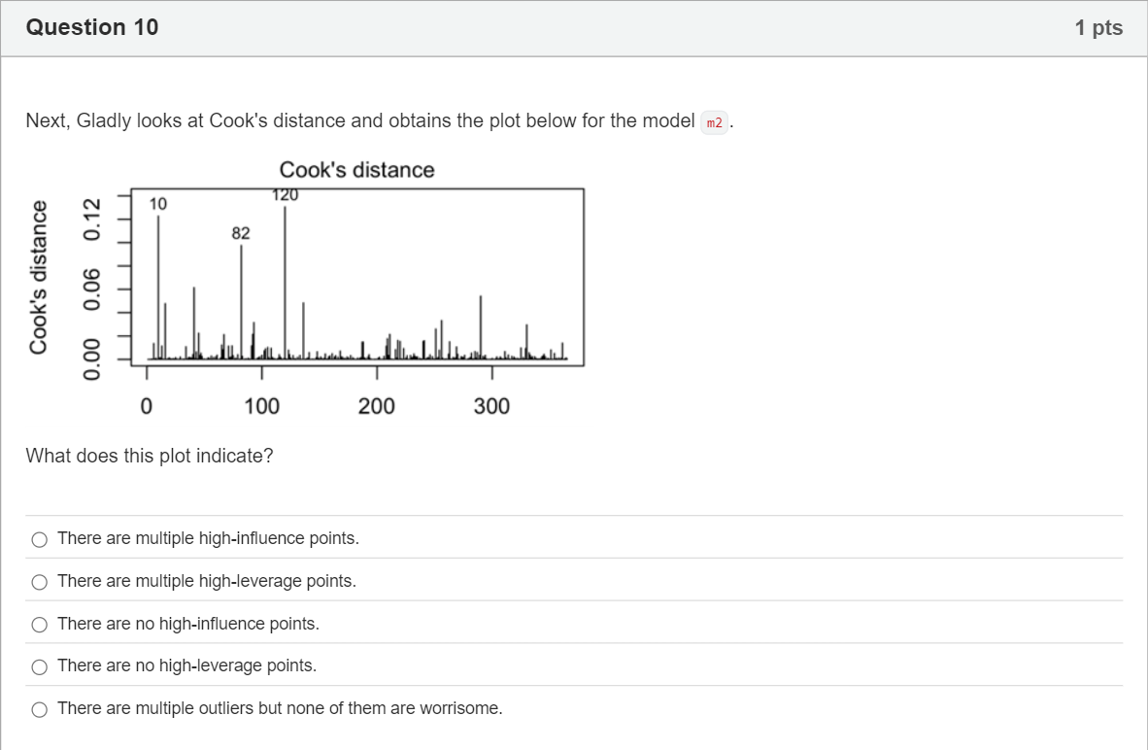Click the 'There are no high-leverage points.' text
This screenshot has height=750, width=1148.
(x=186, y=665)
